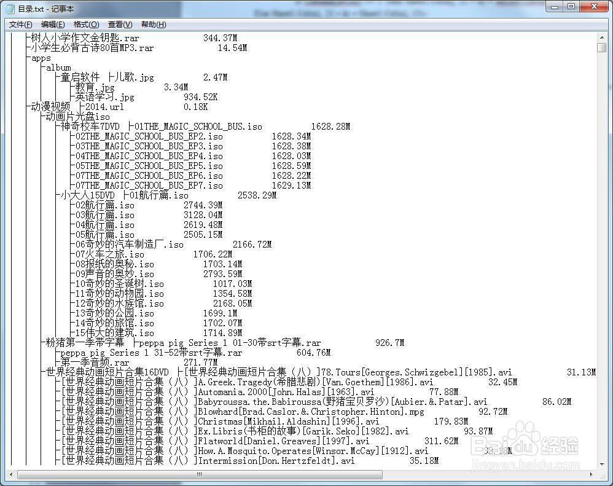Click 01THE_MAGIC_SCHOOL_BUS.iso text
Image resolution: width=613 pixels, height=486 pixels.
coord(198,127)
